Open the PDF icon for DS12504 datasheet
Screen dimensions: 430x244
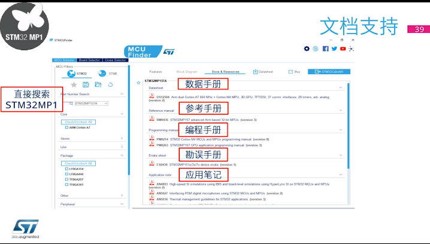click(x=152, y=96)
